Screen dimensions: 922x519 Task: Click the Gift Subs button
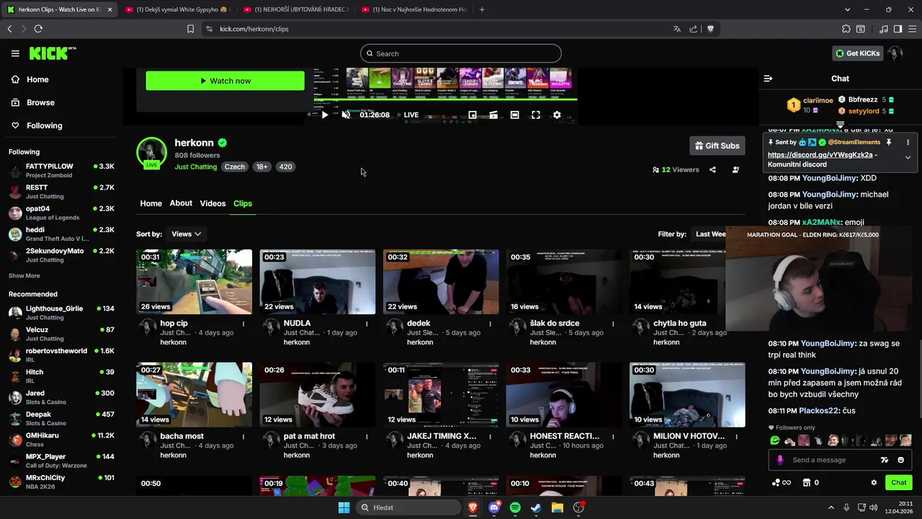(x=717, y=146)
